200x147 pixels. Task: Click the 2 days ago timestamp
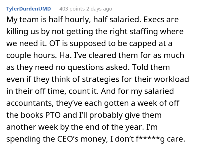99,9
